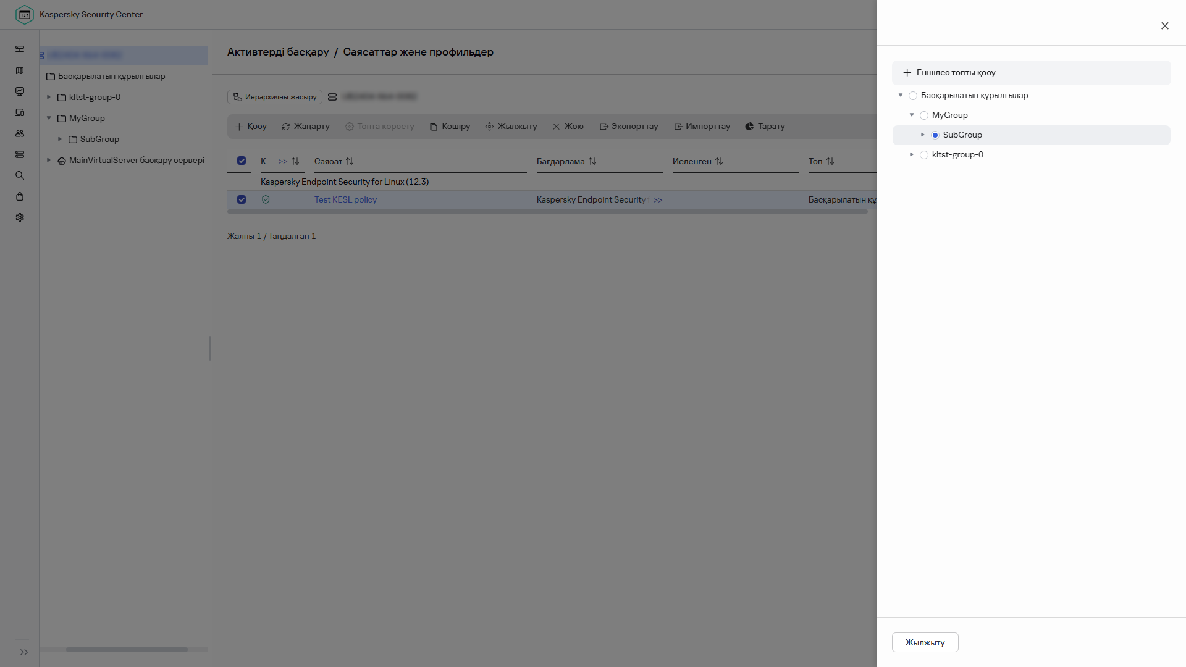Image resolution: width=1186 pixels, height=667 pixels.
Task: Click Экспорттау in the policy toolbar
Action: click(x=629, y=127)
